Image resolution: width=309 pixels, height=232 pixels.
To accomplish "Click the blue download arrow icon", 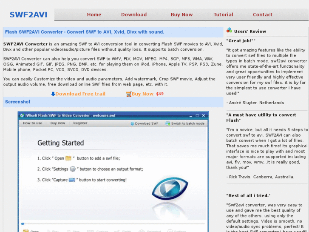I will click(x=53, y=94).
